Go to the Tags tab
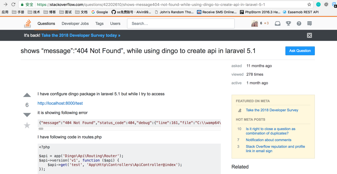 (99, 24)
